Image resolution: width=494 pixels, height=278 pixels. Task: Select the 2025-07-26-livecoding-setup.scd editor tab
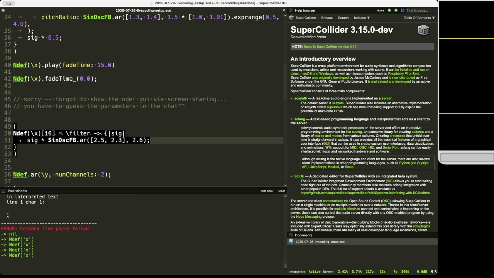(x=143, y=10)
